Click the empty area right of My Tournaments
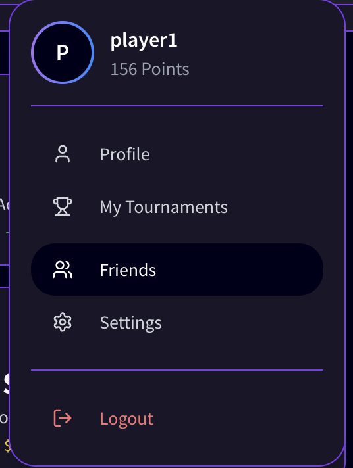Screen dimensions: 353x468 point(275,207)
